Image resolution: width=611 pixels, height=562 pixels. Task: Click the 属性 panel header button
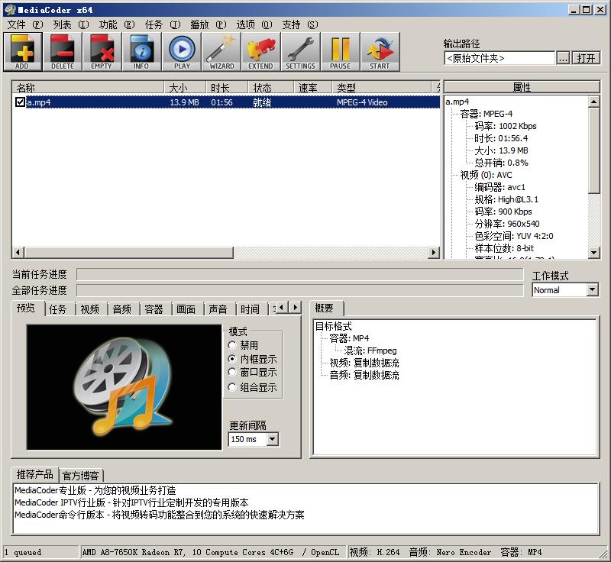[522, 87]
